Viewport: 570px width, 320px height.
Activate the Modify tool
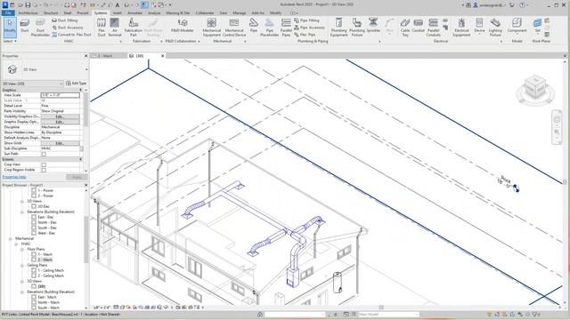[10, 27]
